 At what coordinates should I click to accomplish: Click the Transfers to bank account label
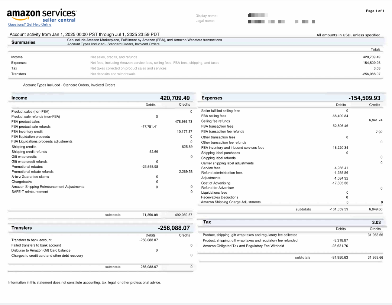[x=32, y=240]
